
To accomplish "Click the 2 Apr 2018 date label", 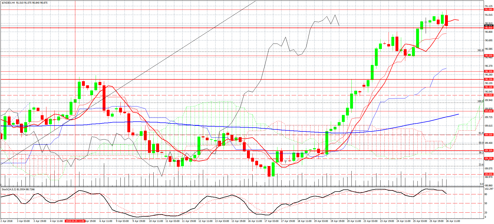I will pos(7,221).
